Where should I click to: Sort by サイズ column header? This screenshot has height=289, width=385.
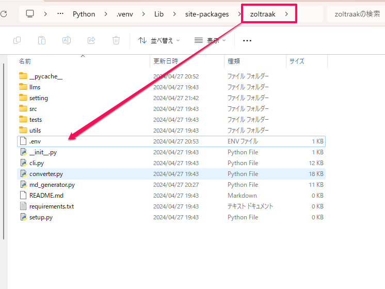tap(297, 61)
